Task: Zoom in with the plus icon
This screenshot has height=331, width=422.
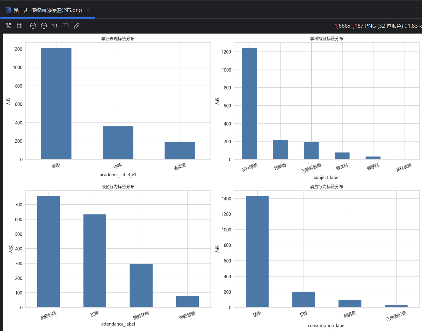Action: point(33,26)
